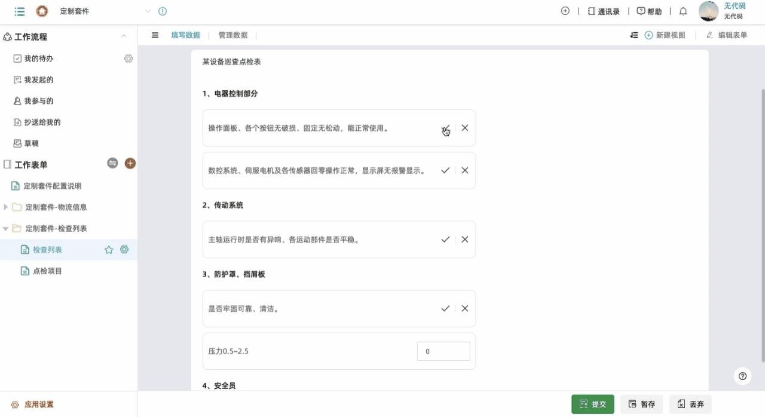Select the 填写数据 tab
This screenshot has height=417, width=765.
[x=185, y=35]
